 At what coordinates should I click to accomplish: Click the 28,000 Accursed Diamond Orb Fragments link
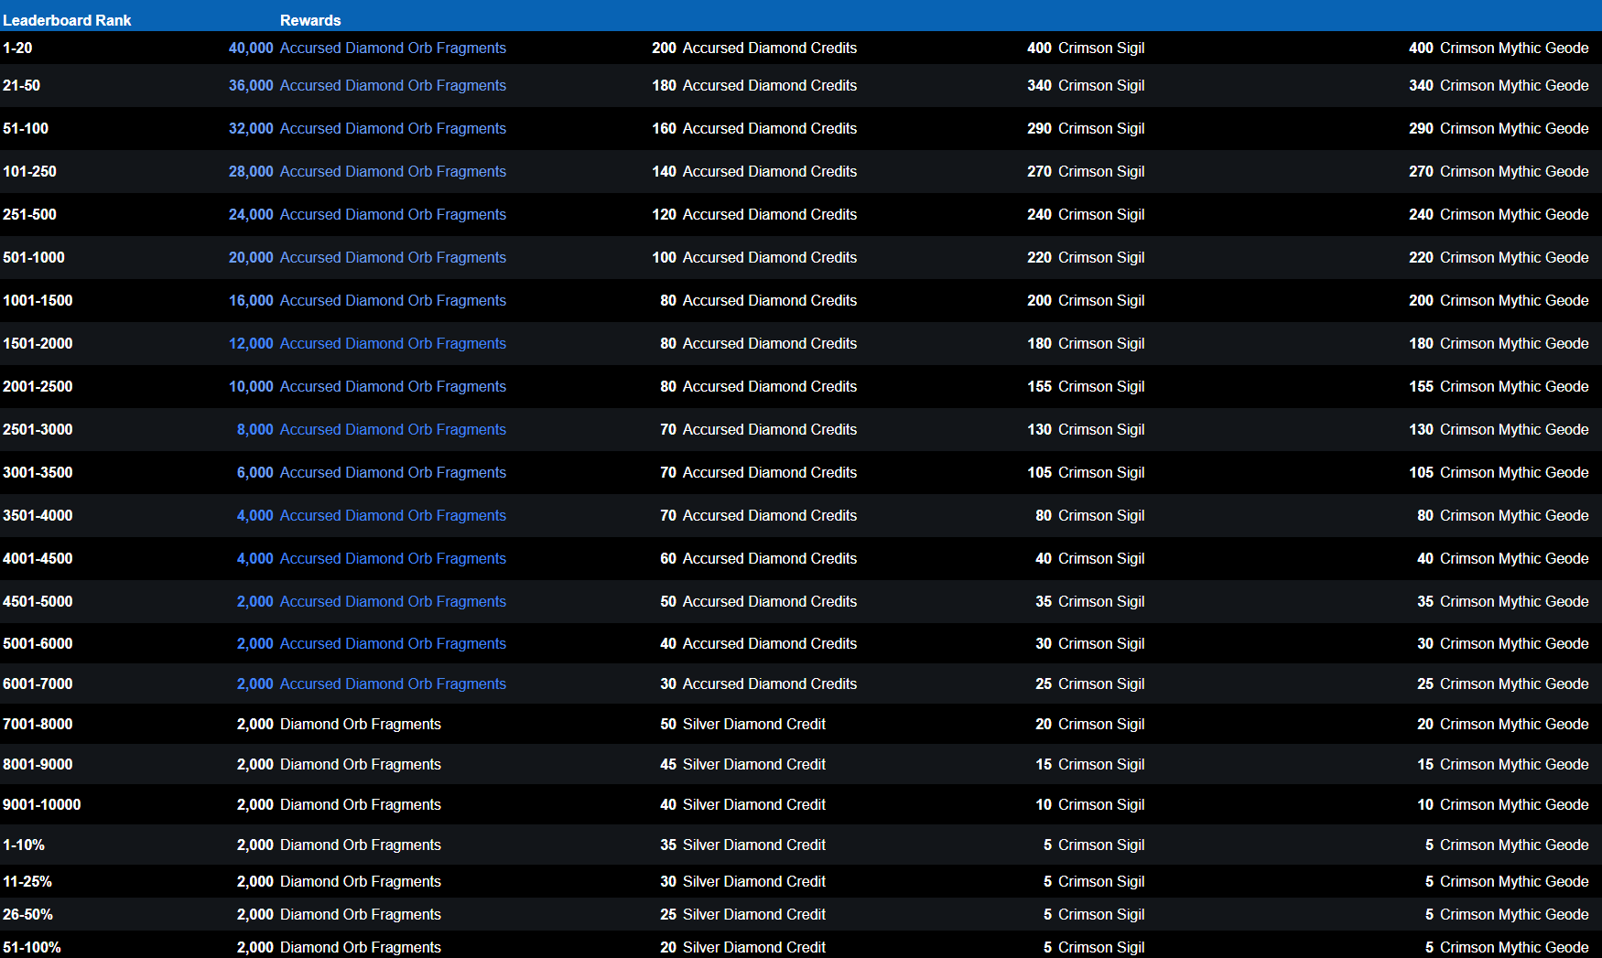[392, 172]
